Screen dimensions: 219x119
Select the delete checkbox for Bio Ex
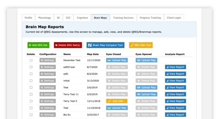tap(31, 115)
